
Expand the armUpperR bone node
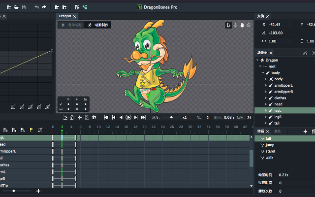266,92
